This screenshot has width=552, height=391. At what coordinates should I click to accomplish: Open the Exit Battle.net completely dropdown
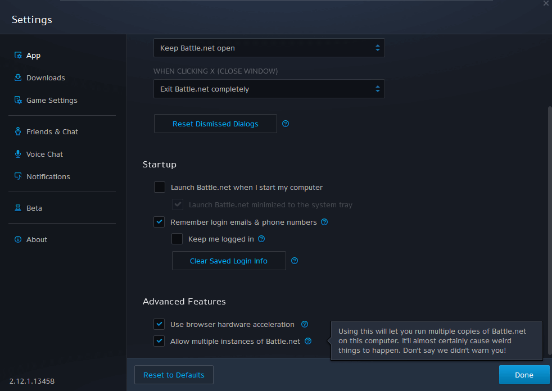pyautogui.click(x=269, y=89)
